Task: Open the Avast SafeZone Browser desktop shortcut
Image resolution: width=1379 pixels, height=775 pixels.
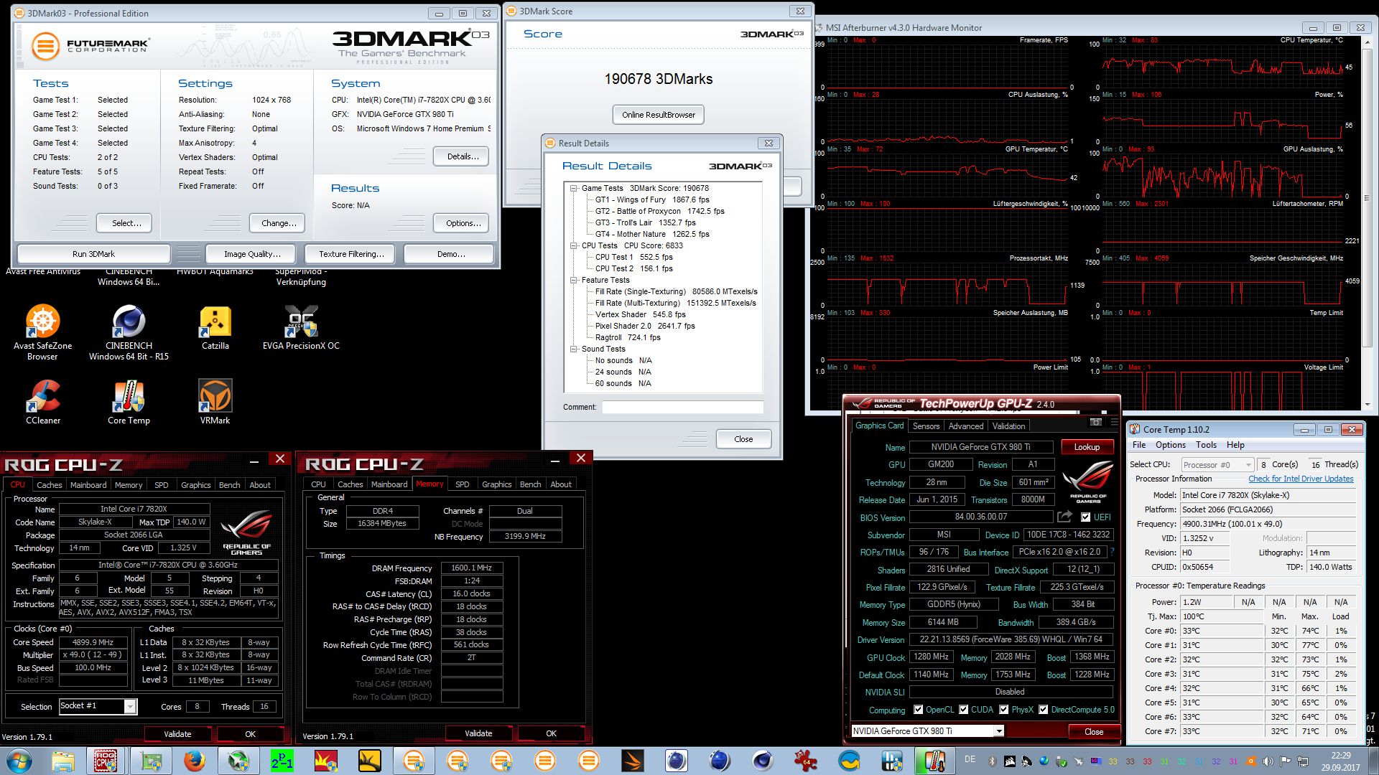Action: tap(43, 332)
